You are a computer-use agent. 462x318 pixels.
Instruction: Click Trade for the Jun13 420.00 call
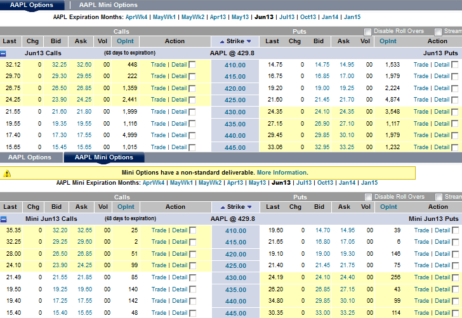(158, 88)
